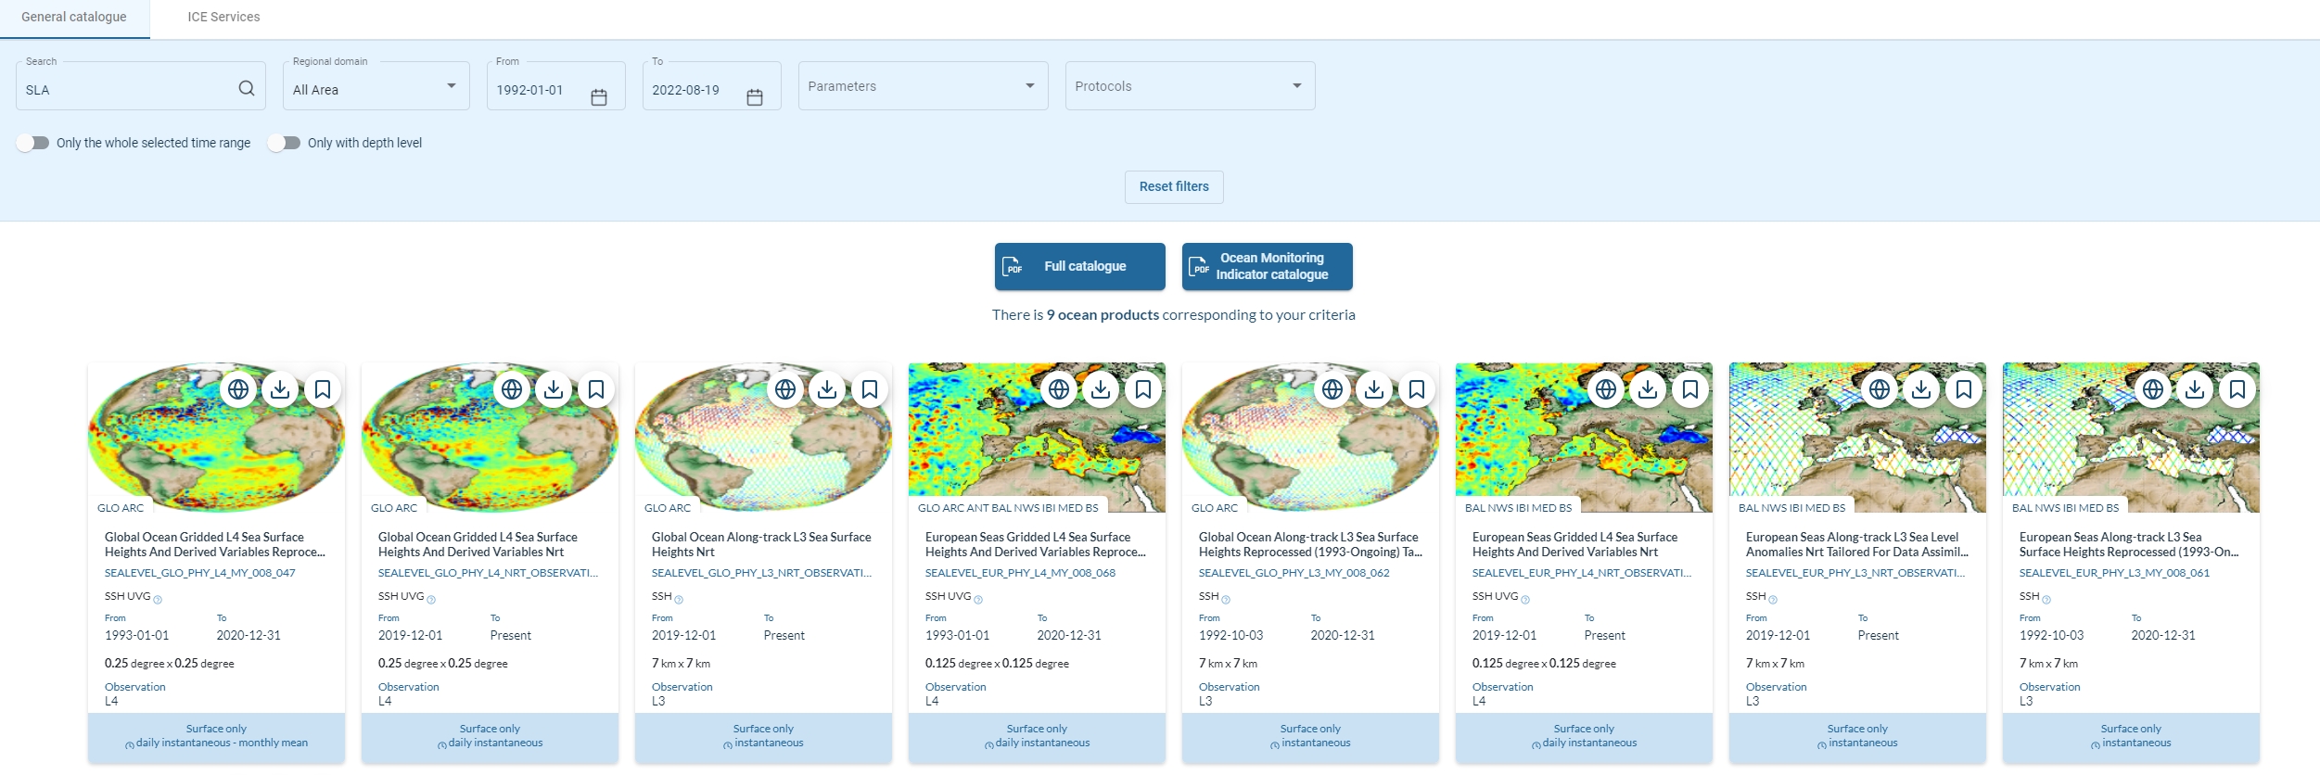The width and height of the screenshot is (2320, 775).
Task: Toggle Only the whole selected time range
Action: (32, 143)
